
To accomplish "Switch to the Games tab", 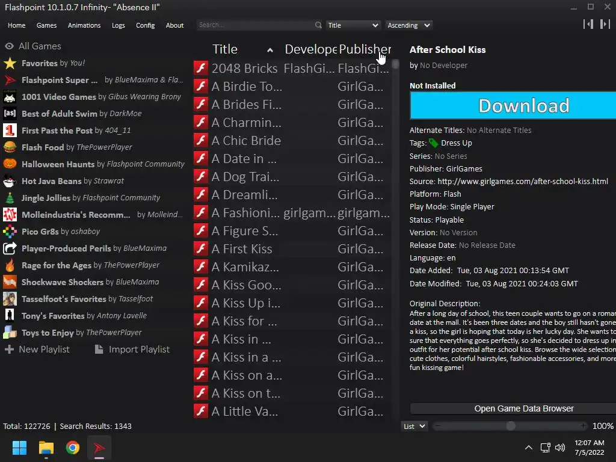I will click(x=46, y=25).
